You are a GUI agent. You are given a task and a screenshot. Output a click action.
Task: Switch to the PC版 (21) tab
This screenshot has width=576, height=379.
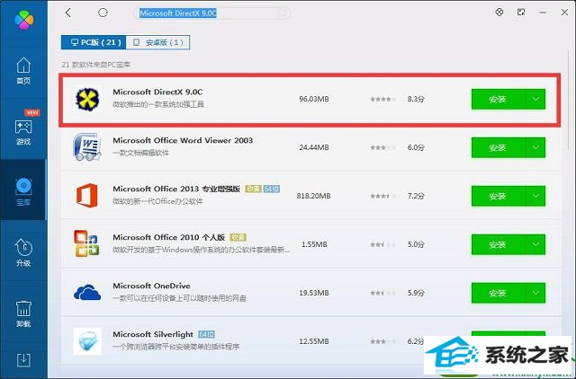[x=94, y=42]
